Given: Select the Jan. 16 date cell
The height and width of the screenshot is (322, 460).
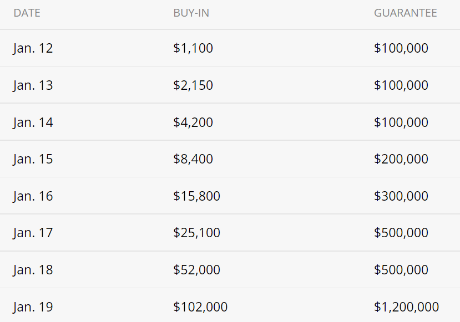Looking at the screenshot, I should pos(33,196).
